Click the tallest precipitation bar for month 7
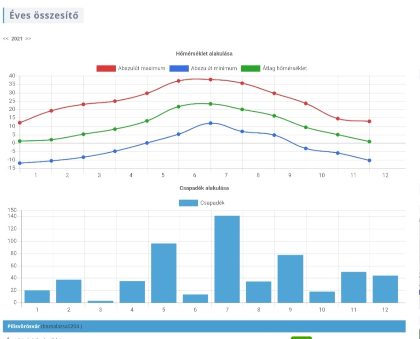This screenshot has height=339, width=420. pos(227,259)
